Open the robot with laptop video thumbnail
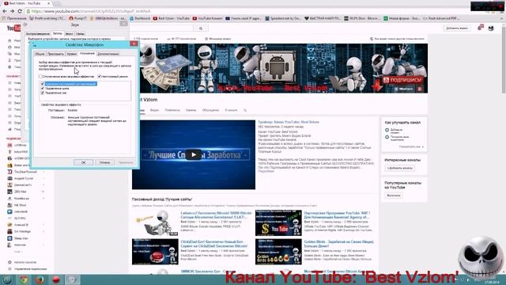The height and width of the screenshot is (285, 506). tap(155, 223)
